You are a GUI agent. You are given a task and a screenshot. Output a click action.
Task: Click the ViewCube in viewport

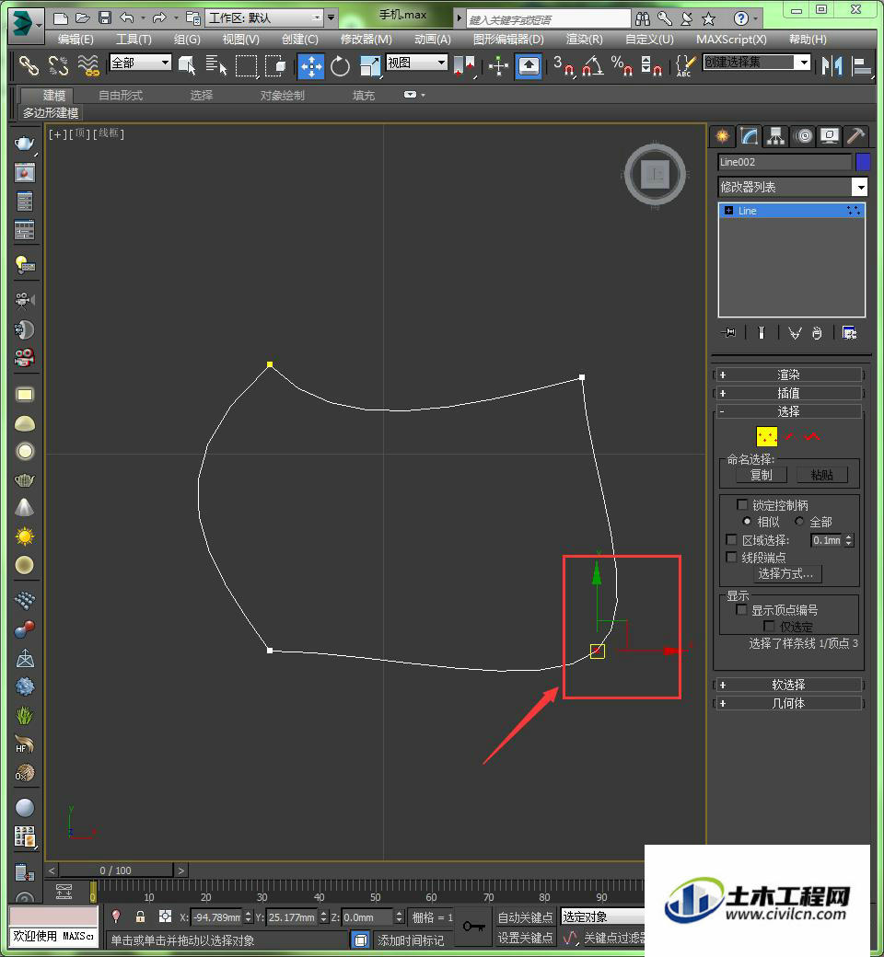pyautogui.click(x=655, y=175)
